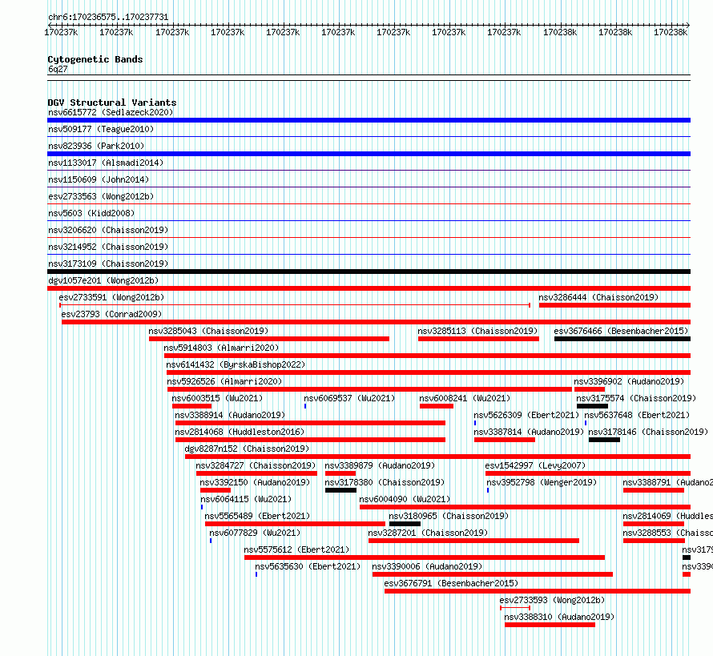The height and width of the screenshot is (656, 713).
Task: Open nsv3284727 (Chaisson2019) variant
Action: click(x=256, y=465)
